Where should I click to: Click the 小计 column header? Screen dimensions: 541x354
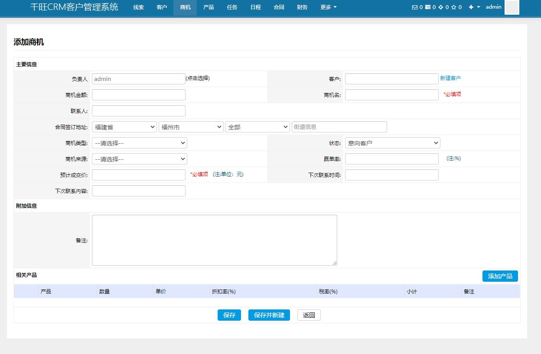coord(412,292)
